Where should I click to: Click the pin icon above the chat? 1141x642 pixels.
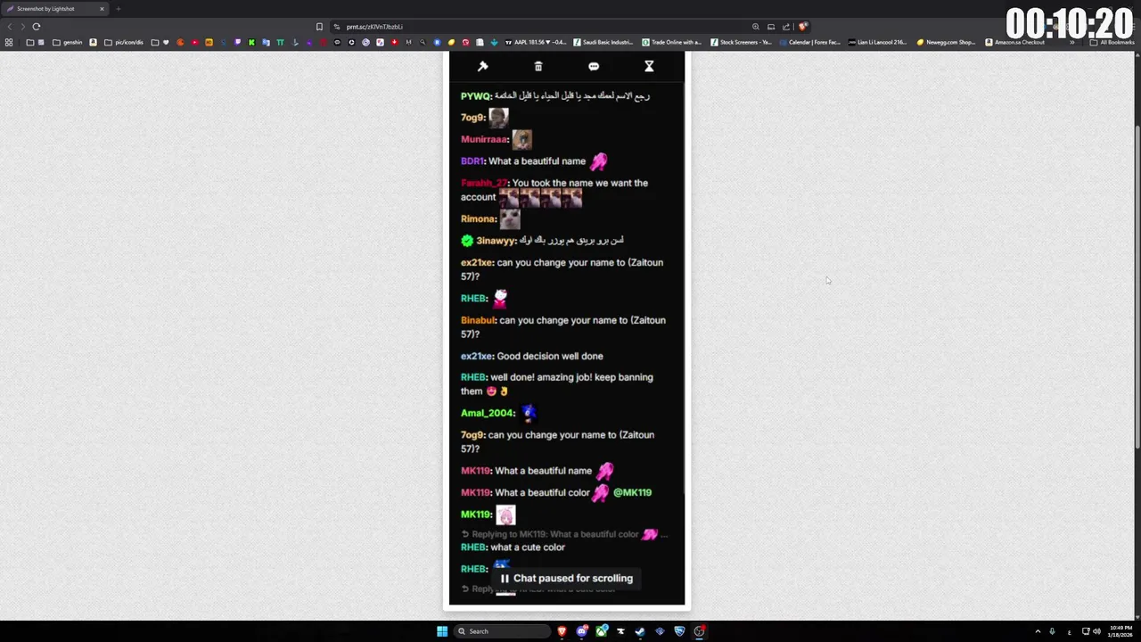482,66
